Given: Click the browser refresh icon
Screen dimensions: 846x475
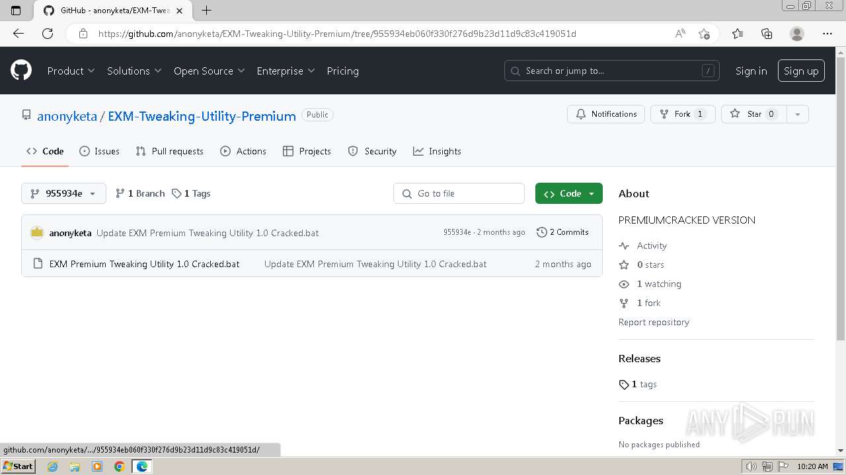Looking at the screenshot, I should coord(48,34).
